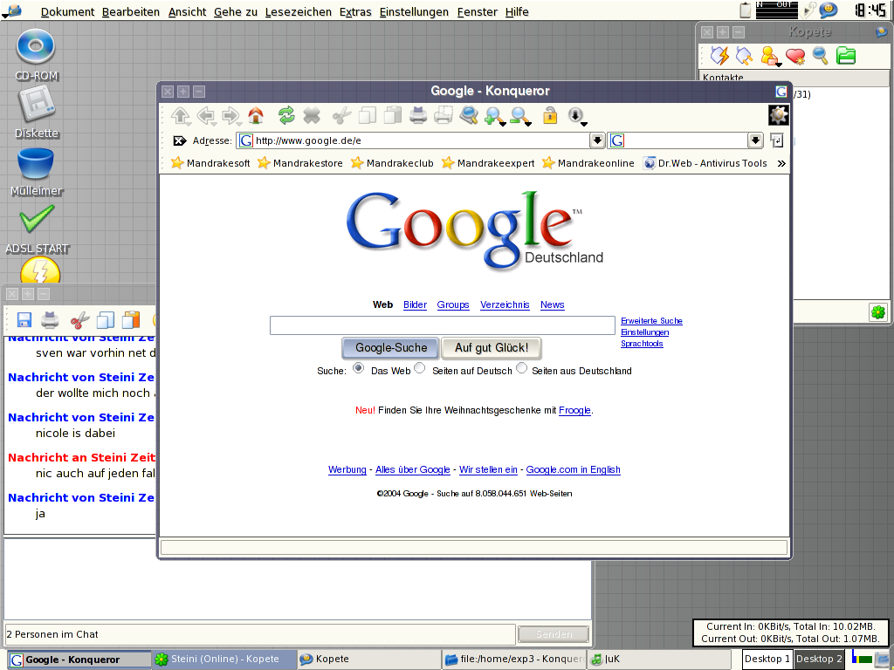
Task: Click the Auf gut Glück! button
Action: click(x=492, y=347)
